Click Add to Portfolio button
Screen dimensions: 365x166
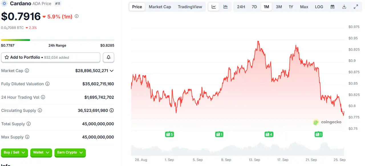point(51,57)
